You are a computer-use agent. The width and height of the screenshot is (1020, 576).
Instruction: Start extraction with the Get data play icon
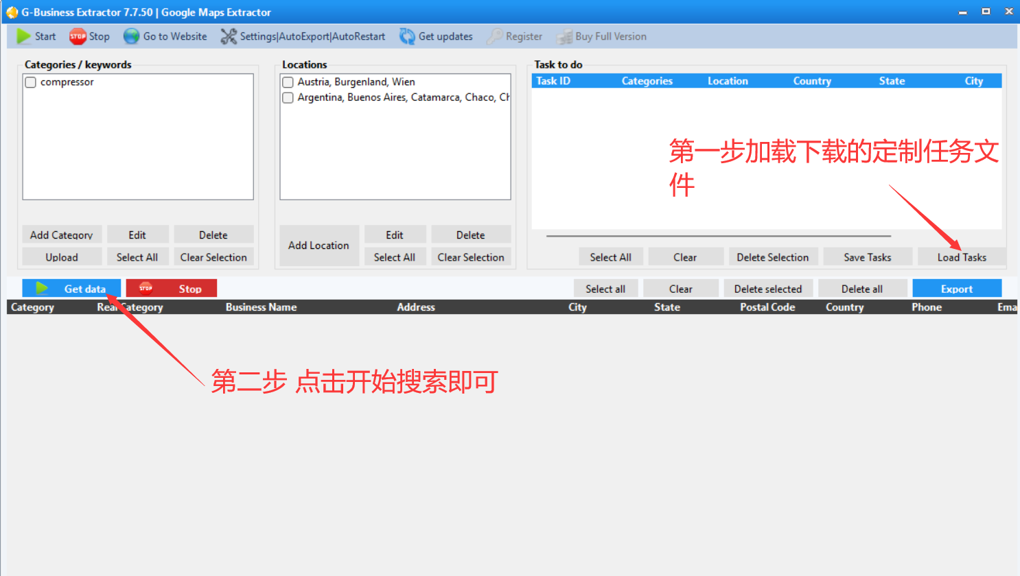point(41,287)
